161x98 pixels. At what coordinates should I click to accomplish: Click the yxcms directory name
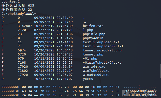click(x=88, y=79)
